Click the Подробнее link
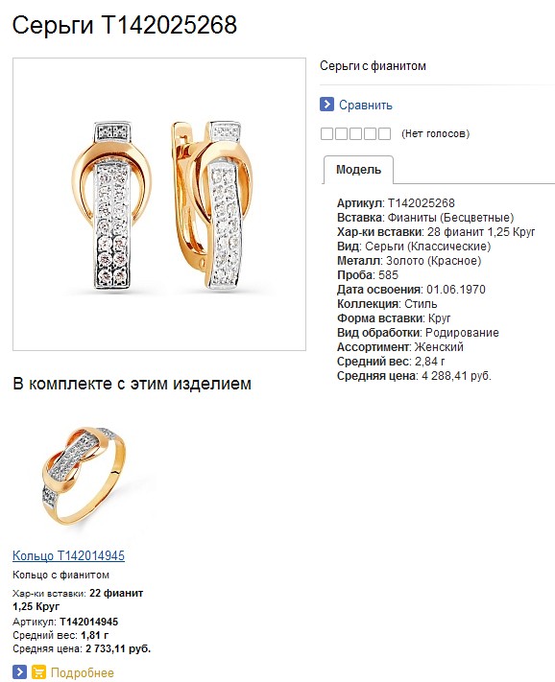This screenshot has width=555, height=682. [x=83, y=672]
